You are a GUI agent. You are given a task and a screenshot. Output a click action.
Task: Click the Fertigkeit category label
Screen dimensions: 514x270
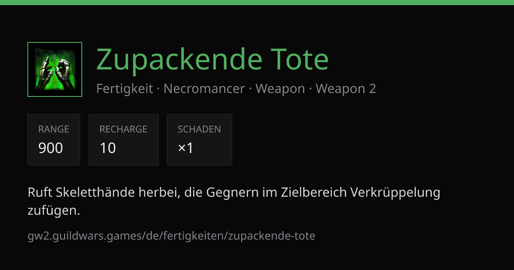pyautogui.click(x=125, y=89)
